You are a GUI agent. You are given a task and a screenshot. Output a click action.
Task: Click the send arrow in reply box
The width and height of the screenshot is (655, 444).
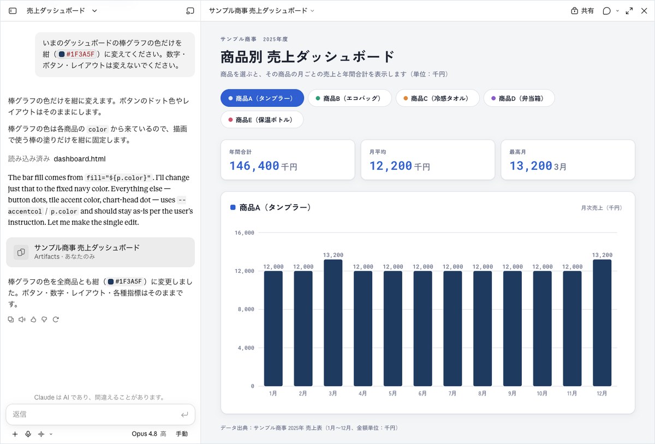coord(184,415)
